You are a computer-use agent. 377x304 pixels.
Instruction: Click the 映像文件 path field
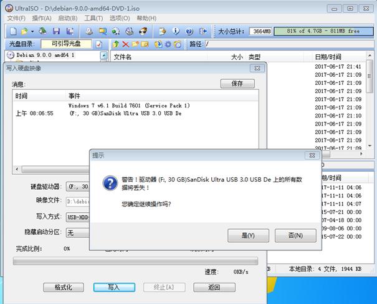78,202
